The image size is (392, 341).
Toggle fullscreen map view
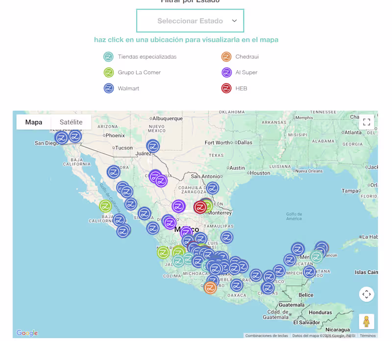coord(367,122)
